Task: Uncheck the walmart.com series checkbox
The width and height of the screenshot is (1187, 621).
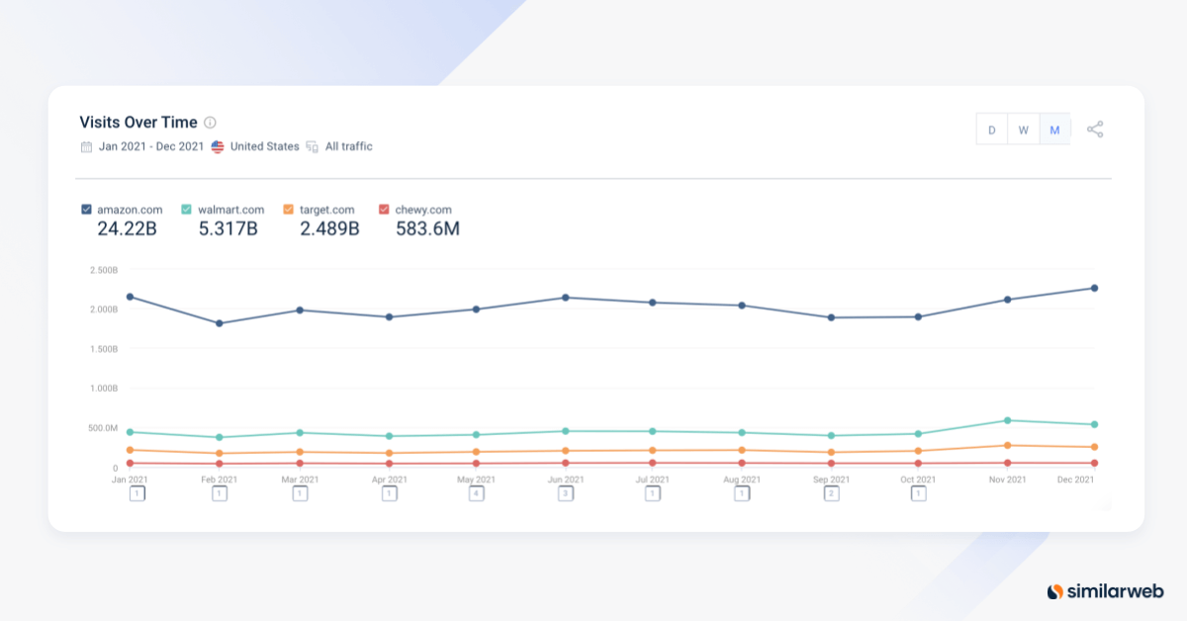Action: tap(186, 210)
